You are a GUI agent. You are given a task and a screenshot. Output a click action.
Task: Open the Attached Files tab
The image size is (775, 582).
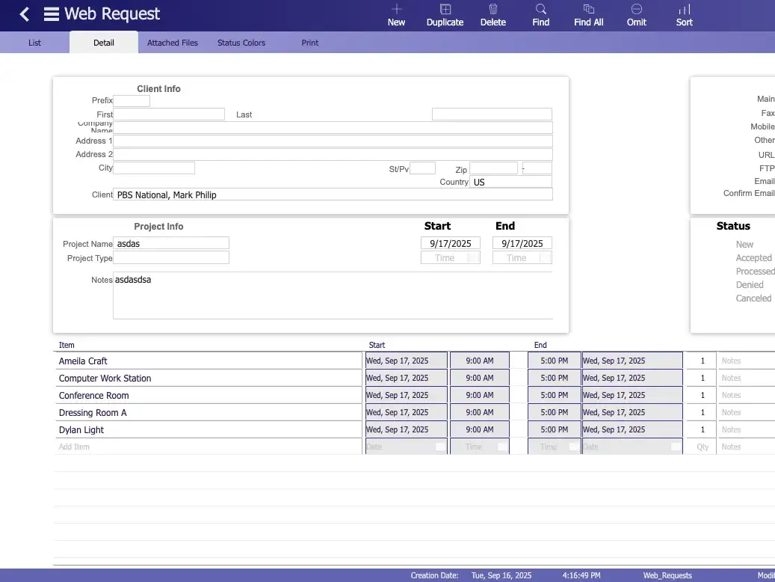[173, 43]
